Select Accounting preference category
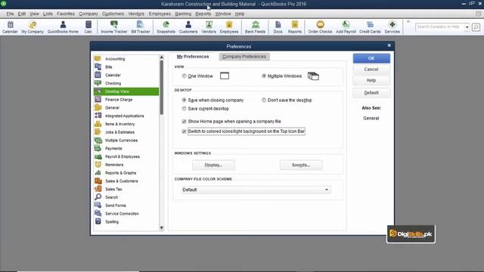Image resolution: width=484 pixels, height=272 pixels. click(126, 59)
